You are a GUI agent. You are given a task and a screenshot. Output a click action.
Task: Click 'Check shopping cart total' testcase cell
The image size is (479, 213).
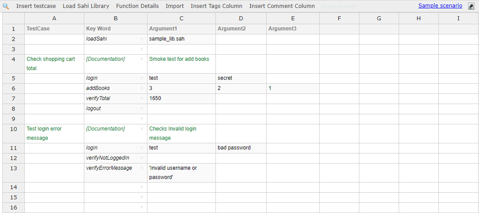click(54, 64)
